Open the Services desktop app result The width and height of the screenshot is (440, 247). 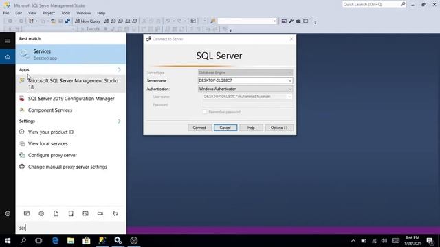pos(71,54)
